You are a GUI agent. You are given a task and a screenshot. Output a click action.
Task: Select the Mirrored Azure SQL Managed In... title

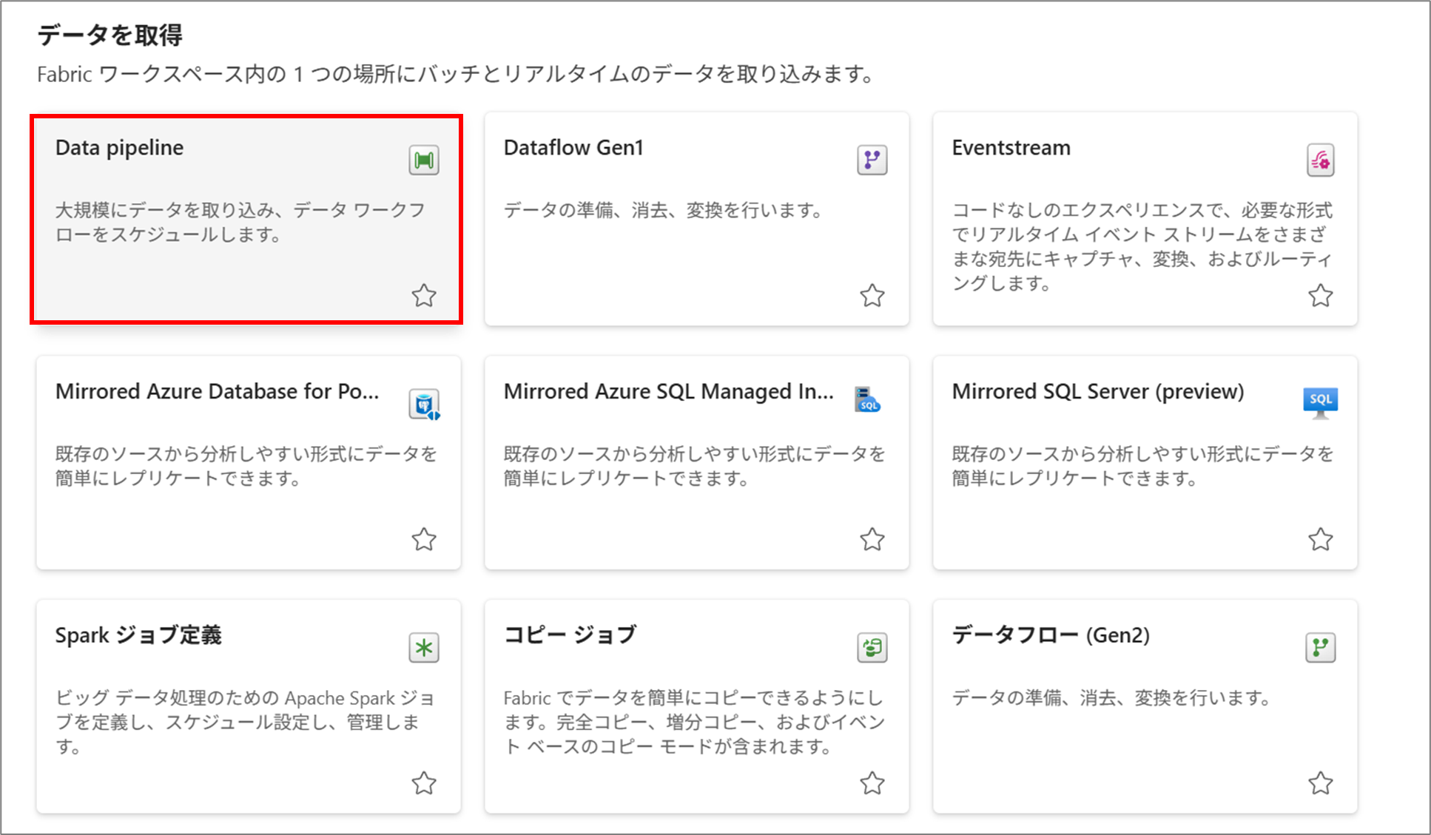[x=668, y=391]
